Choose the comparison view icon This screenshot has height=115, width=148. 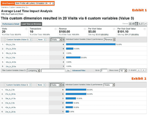[x=139, y=24]
